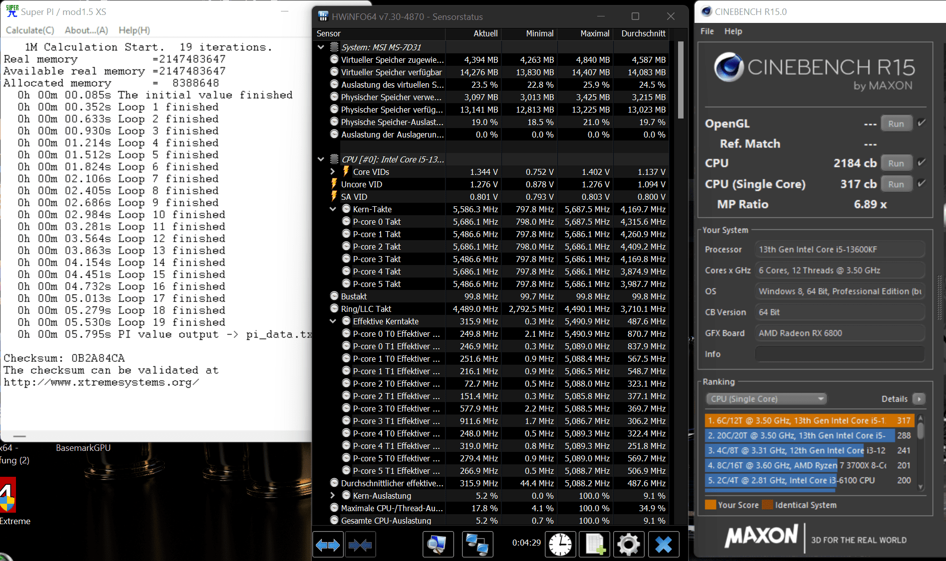Click HWiNFO64 title bar icon
Viewport: 946px width, 561px height.
[x=323, y=16]
